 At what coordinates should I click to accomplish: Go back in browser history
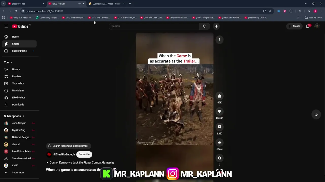coord(4,11)
